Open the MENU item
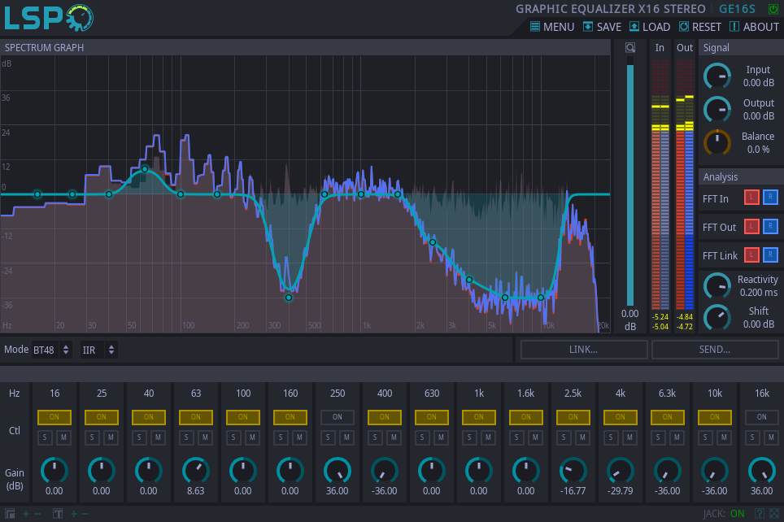This screenshot has width=784, height=522. click(x=552, y=27)
